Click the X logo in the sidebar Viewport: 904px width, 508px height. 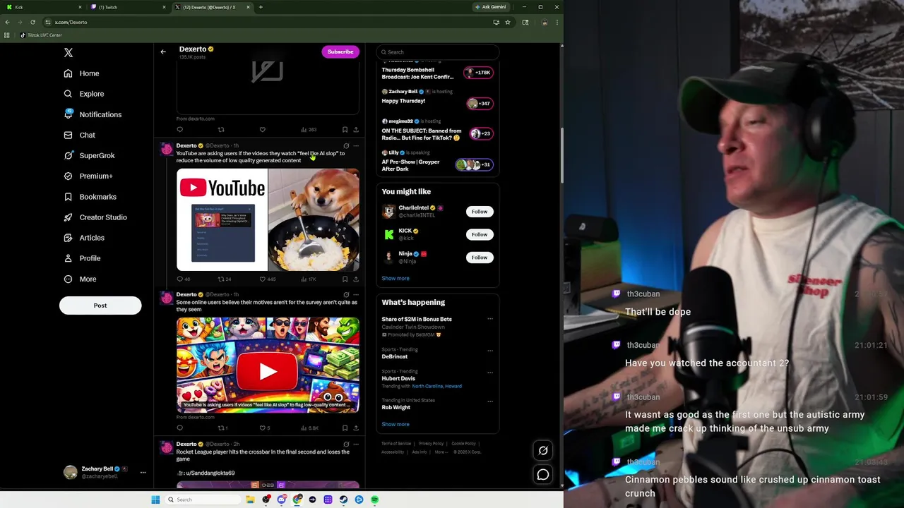[69, 53]
